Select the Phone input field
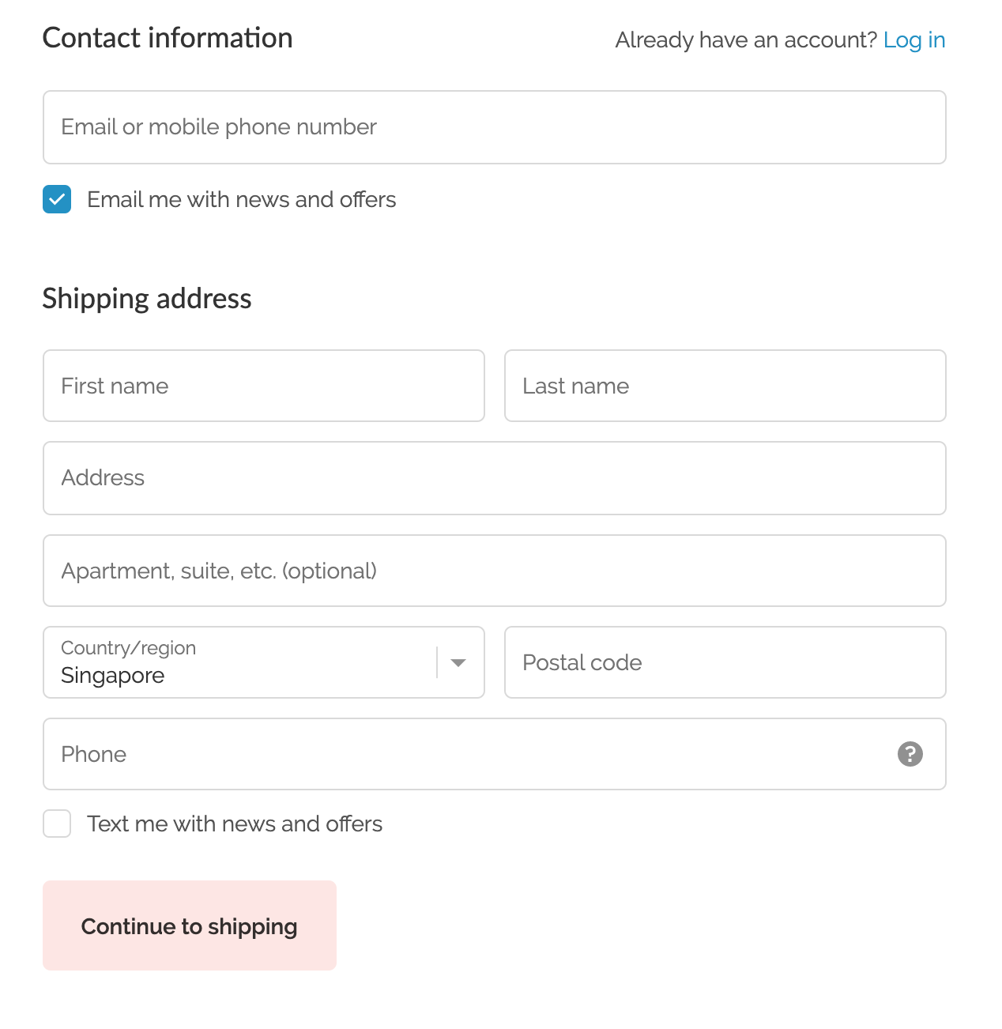 pyautogui.click(x=466, y=754)
